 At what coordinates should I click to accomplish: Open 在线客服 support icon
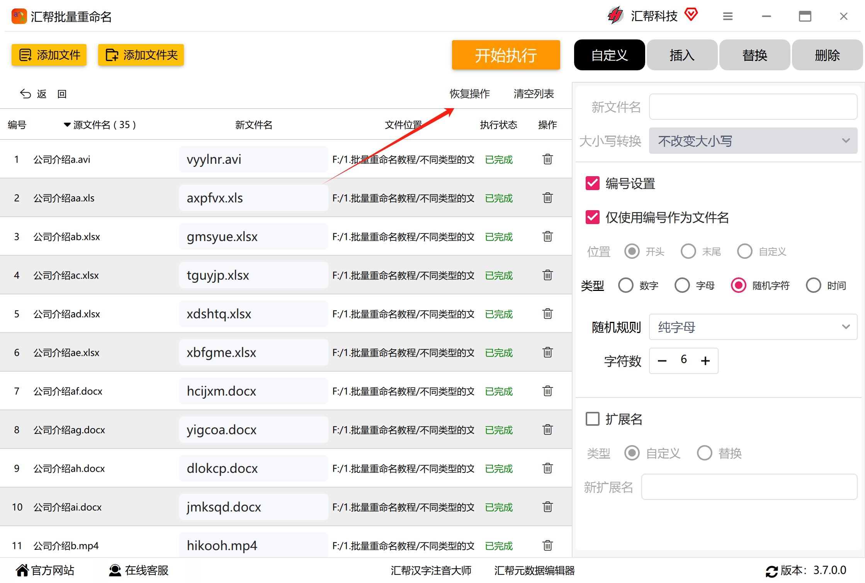(x=115, y=570)
